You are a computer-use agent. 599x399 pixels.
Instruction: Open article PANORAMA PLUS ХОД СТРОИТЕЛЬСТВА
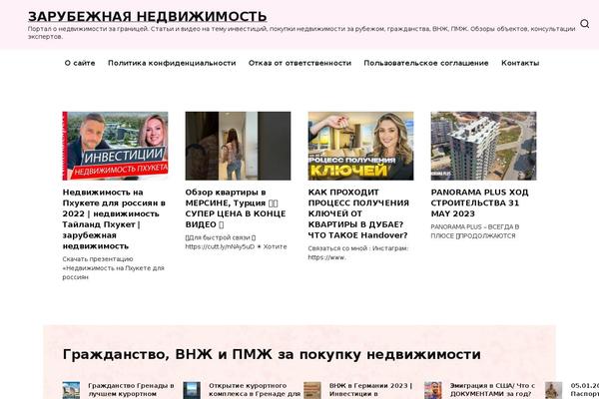[479, 203]
